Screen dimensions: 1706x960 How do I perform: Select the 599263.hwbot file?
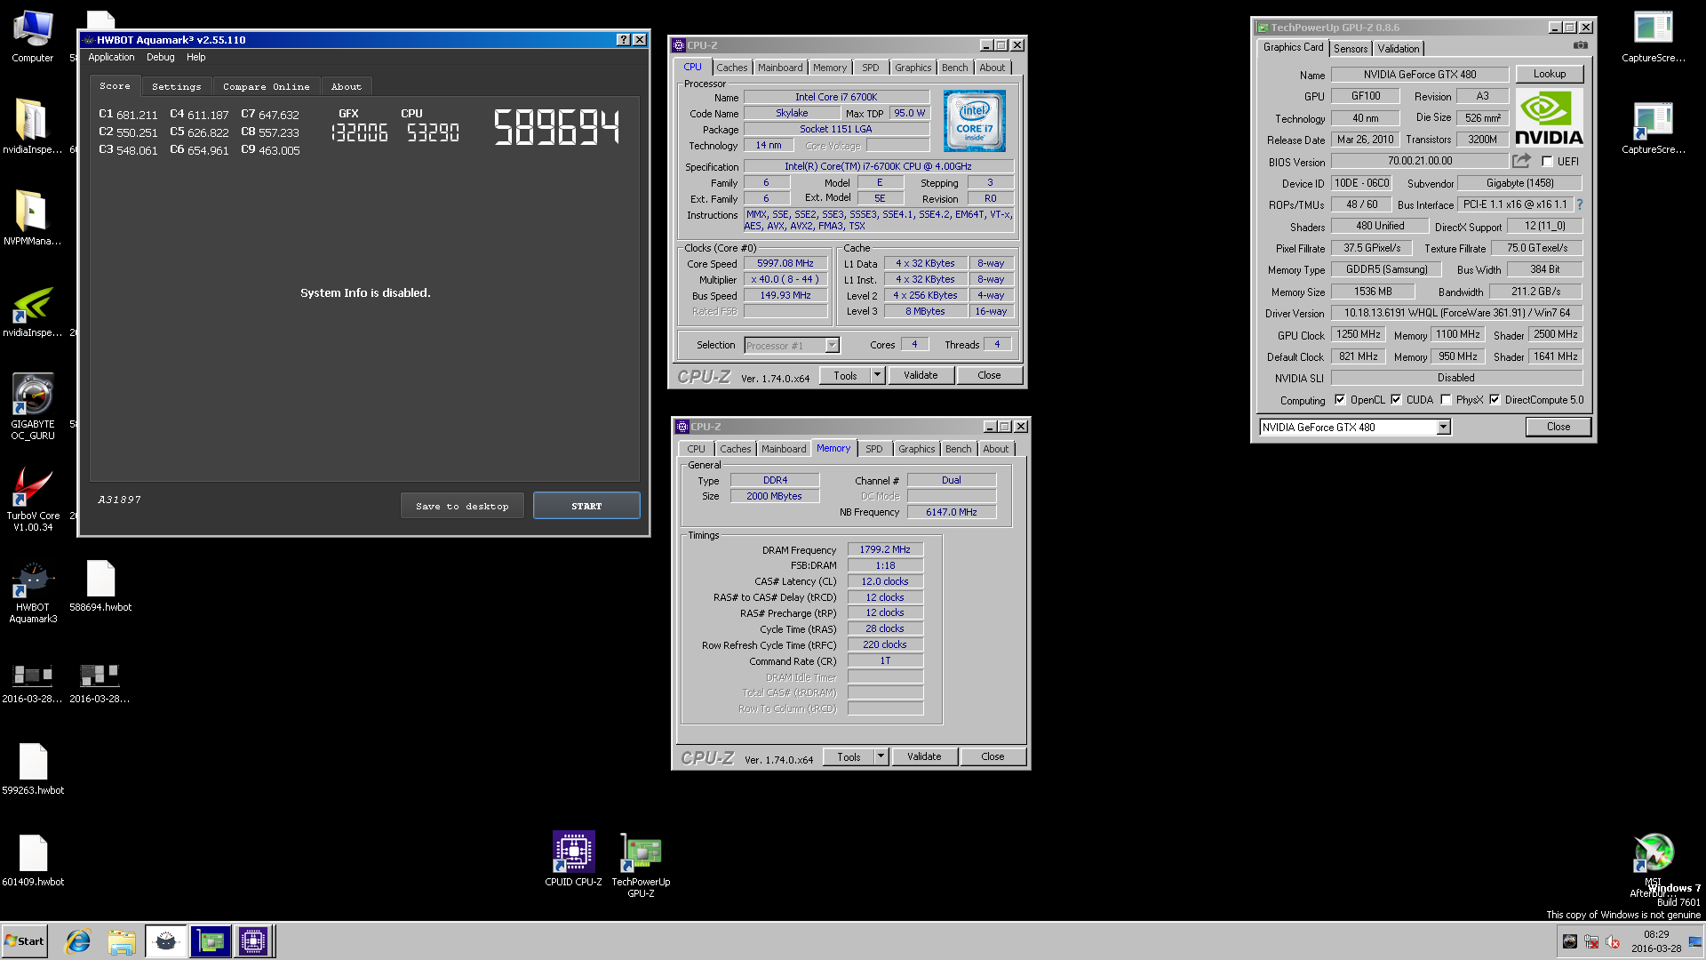[x=33, y=769]
